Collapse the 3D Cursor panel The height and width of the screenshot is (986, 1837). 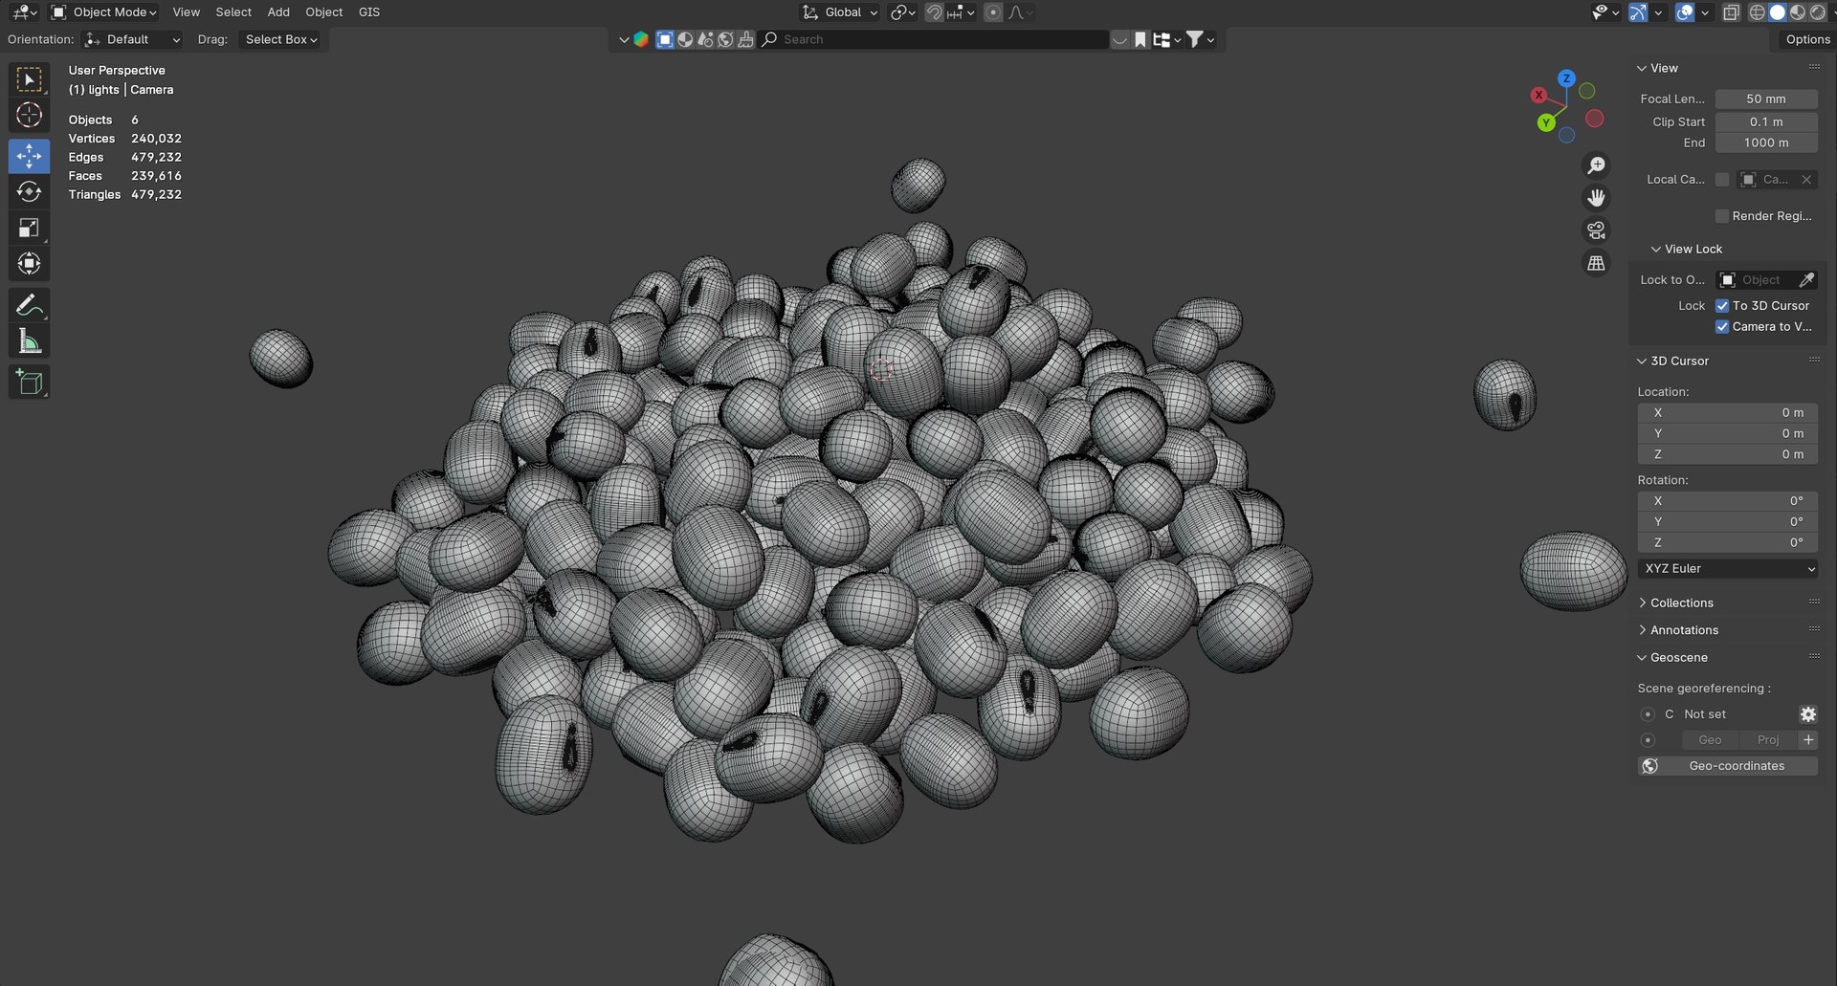pyautogui.click(x=1679, y=361)
